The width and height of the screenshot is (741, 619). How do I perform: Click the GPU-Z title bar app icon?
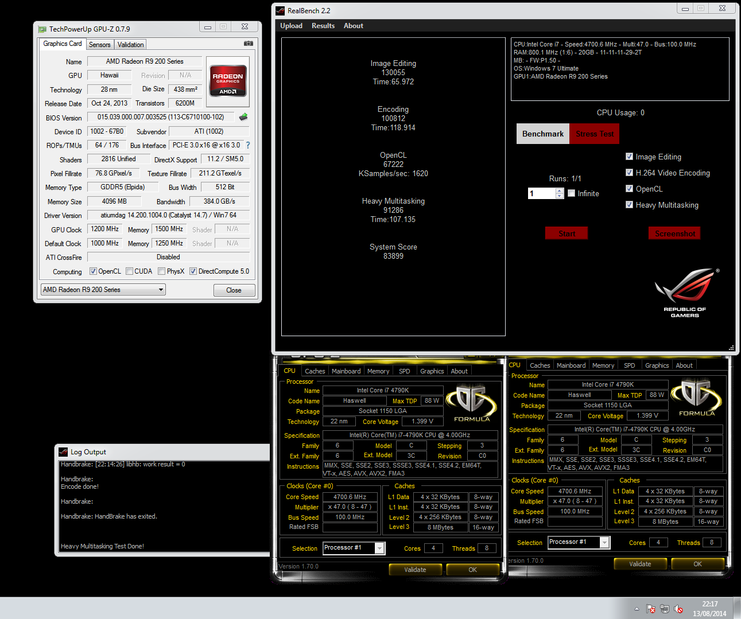42,29
